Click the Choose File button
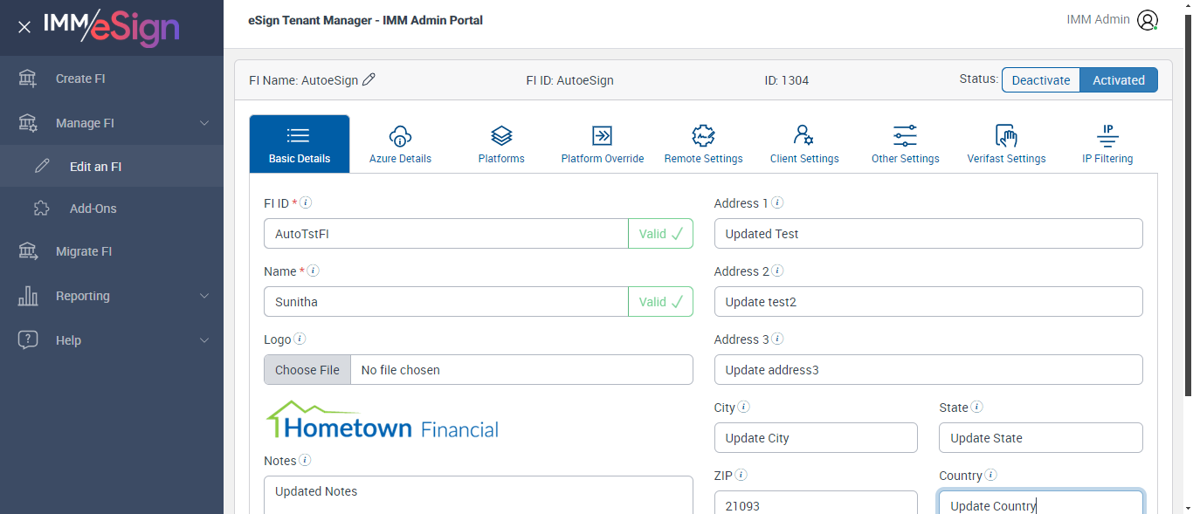Image resolution: width=1193 pixels, height=514 pixels. pyautogui.click(x=307, y=370)
